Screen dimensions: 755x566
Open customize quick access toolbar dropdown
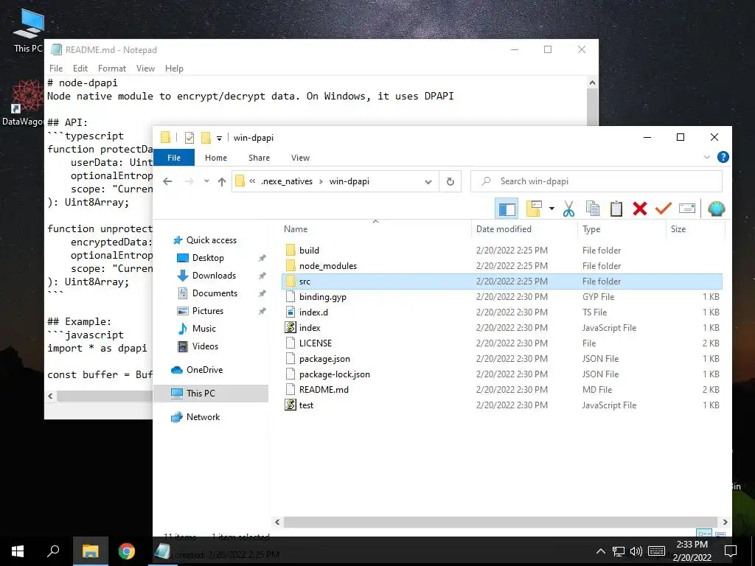click(x=219, y=139)
